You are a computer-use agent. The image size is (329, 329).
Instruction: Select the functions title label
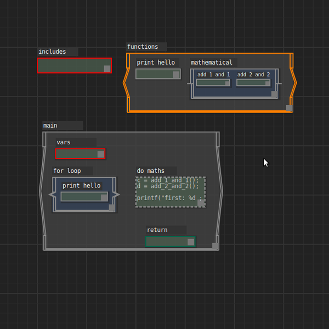click(x=146, y=47)
